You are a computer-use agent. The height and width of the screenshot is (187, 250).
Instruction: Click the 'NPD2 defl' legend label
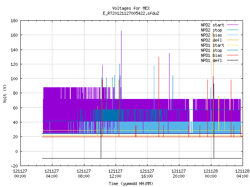tap(211, 40)
